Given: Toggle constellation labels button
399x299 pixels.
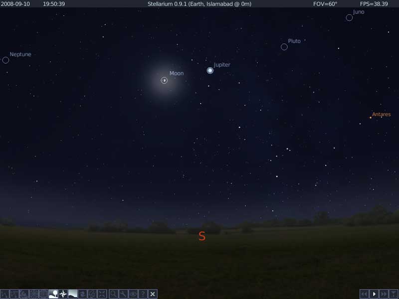Looking at the screenshot, I should point(14,294).
